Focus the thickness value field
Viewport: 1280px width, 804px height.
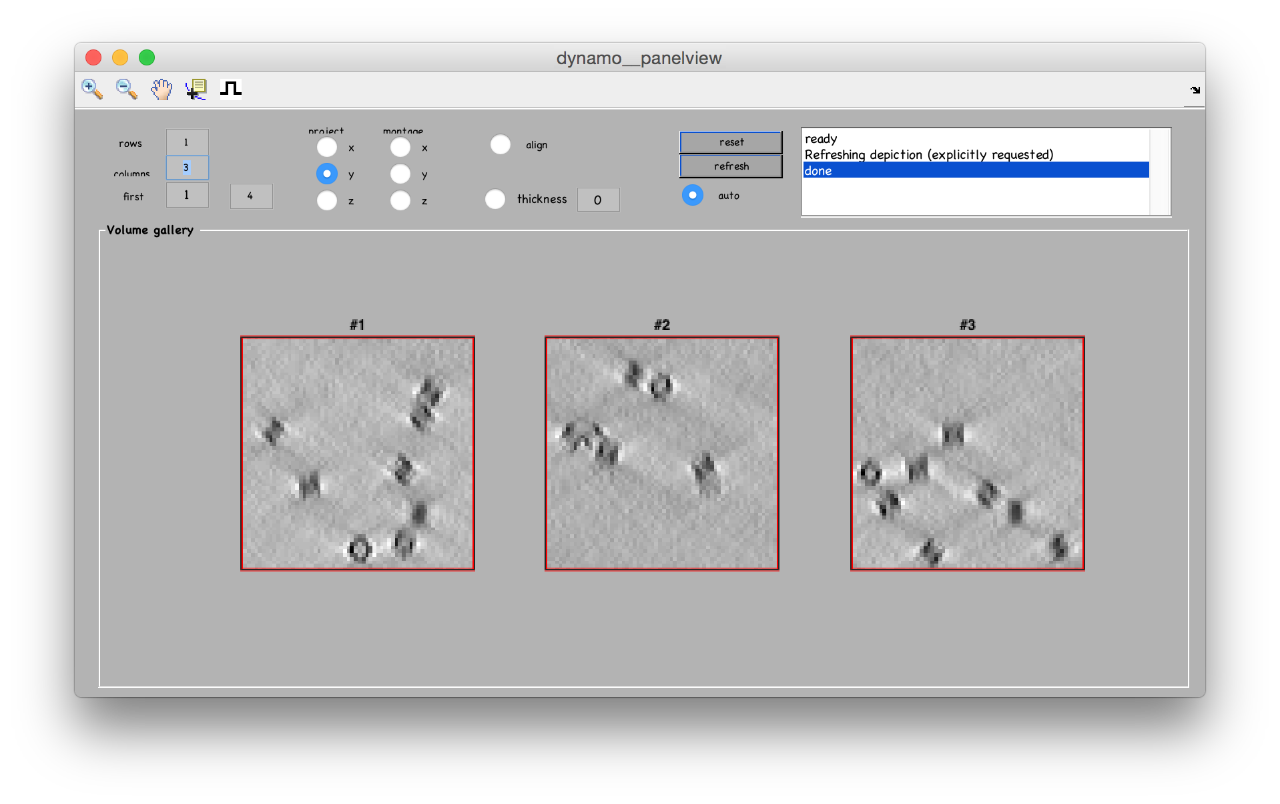(598, 200)
